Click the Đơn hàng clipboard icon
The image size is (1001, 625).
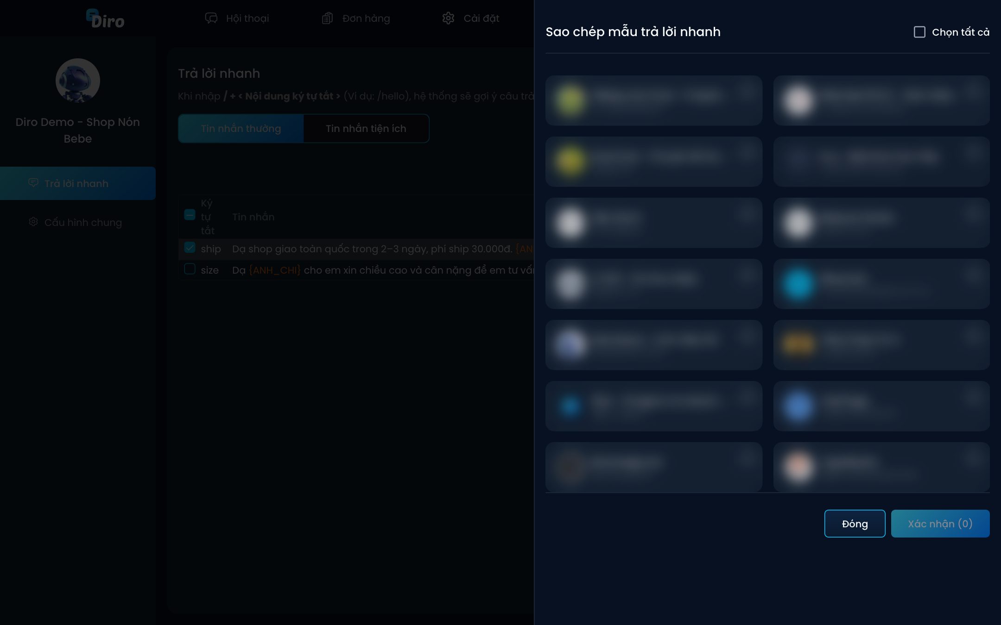[327, 19]
